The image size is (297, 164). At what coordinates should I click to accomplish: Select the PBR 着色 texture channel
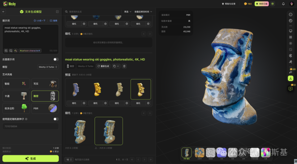coord(187,153)
